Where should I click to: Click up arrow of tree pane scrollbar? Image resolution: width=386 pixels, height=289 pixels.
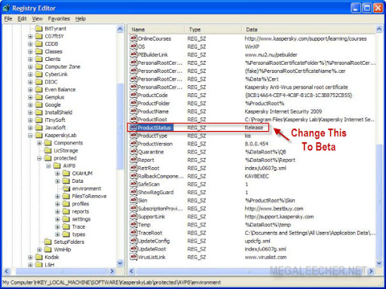120,29
